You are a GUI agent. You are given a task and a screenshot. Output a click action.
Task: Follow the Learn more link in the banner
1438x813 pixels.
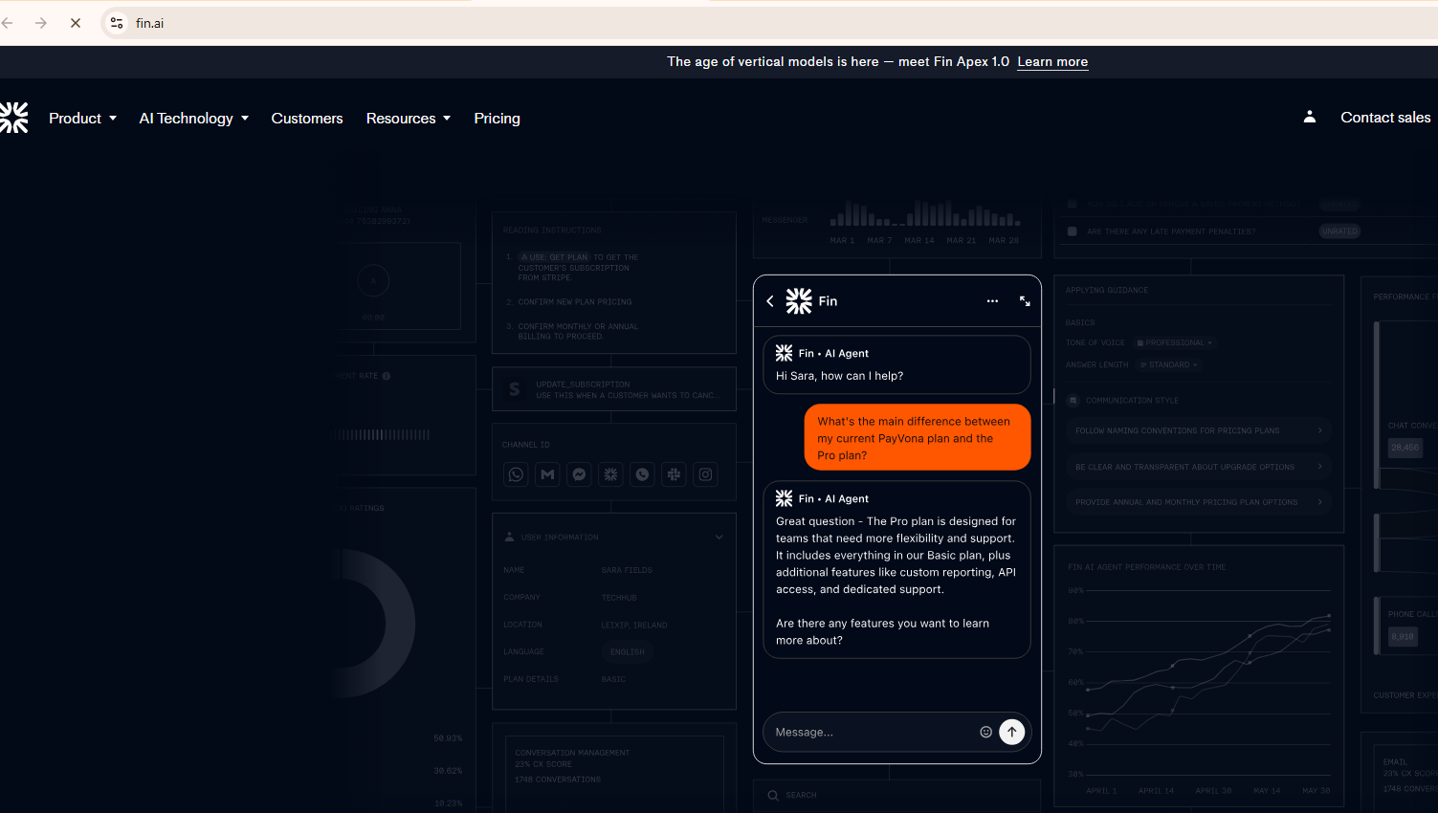point(1052,61)
